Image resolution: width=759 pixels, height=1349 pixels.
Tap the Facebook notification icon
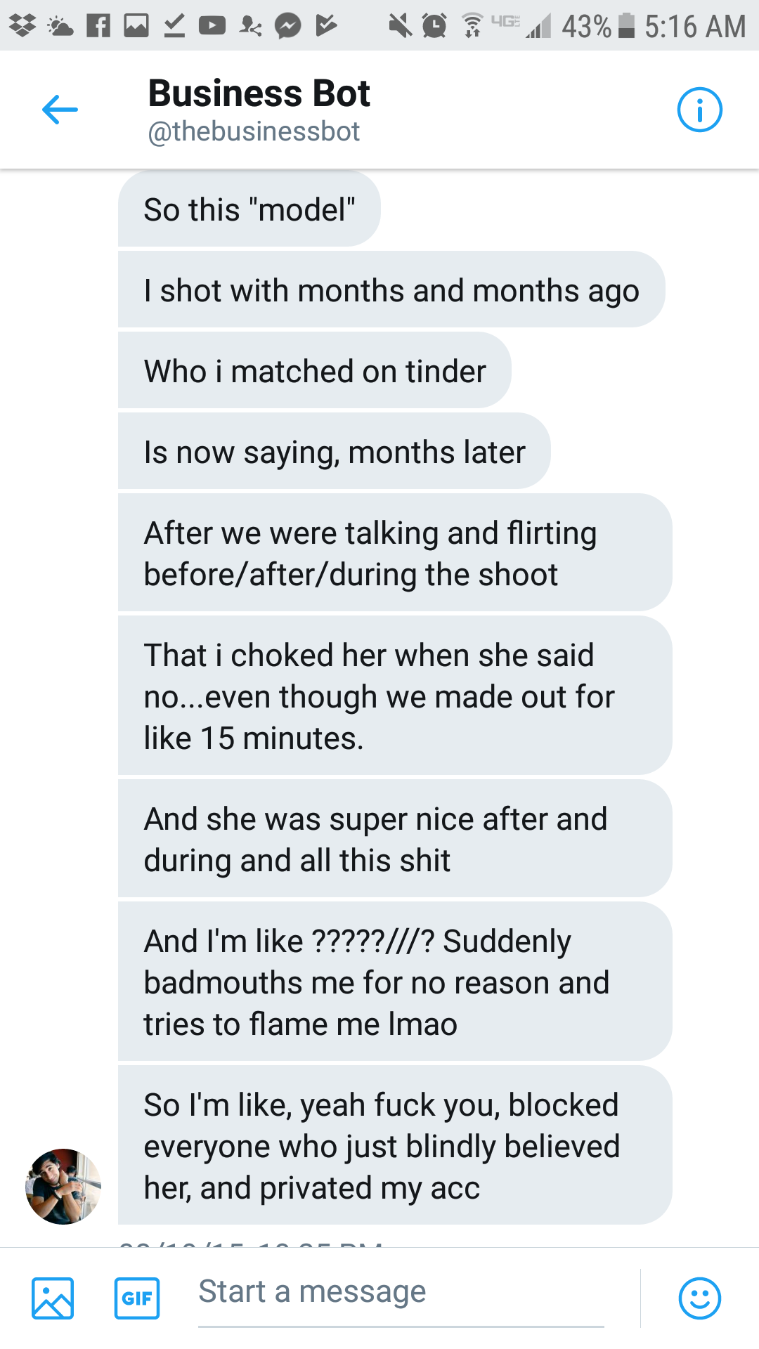pos(98,26)
